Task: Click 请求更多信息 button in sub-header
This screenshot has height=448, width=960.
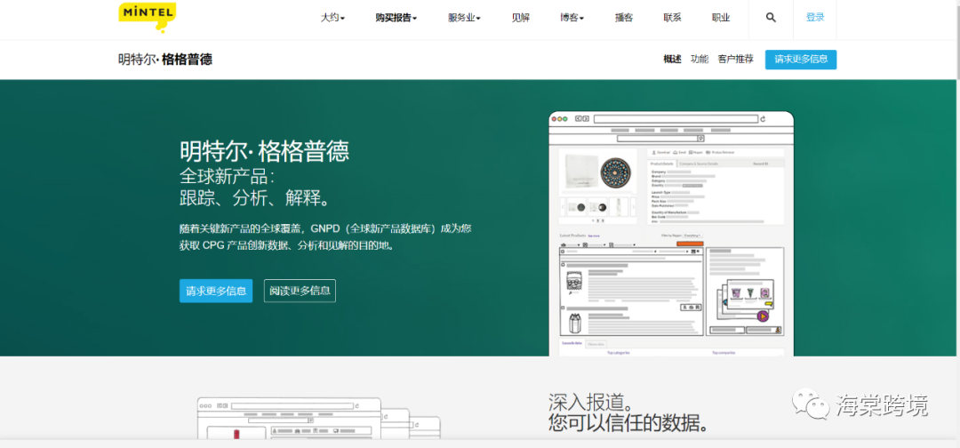Action: click(801, 60)
